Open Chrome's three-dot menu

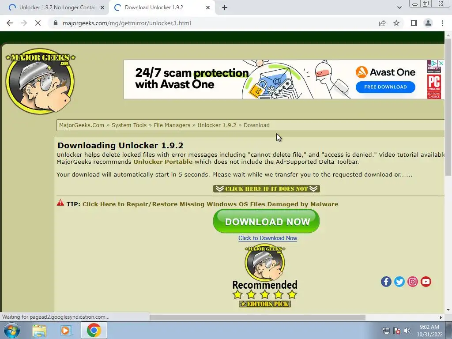point(442,23)
